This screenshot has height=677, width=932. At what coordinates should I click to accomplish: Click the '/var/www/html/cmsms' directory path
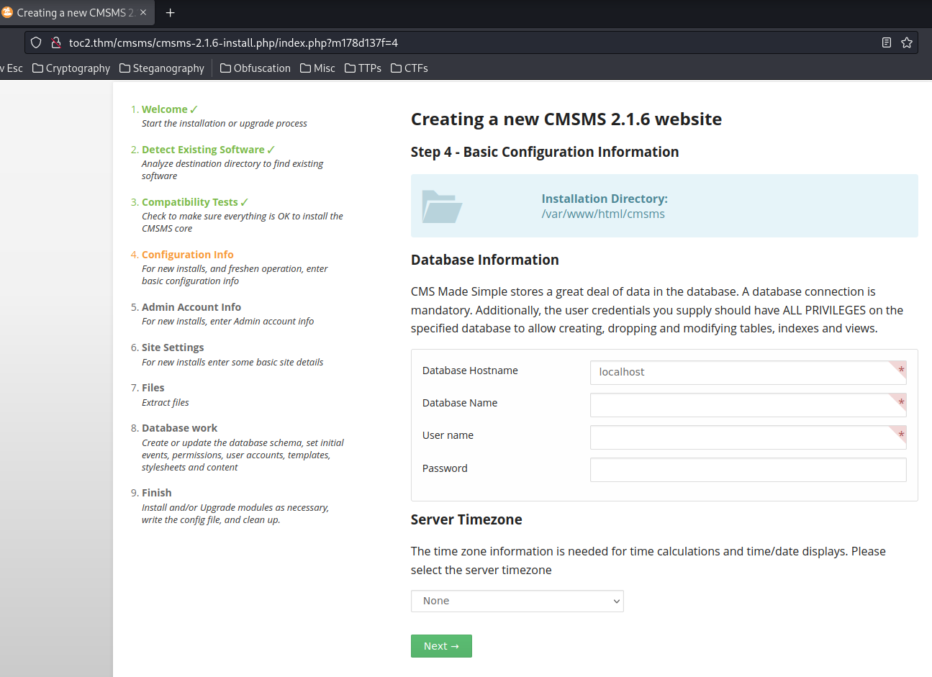point(603,214)
